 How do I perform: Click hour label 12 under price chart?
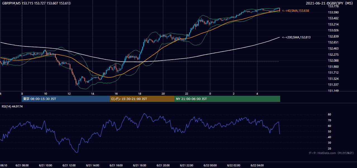69,94
